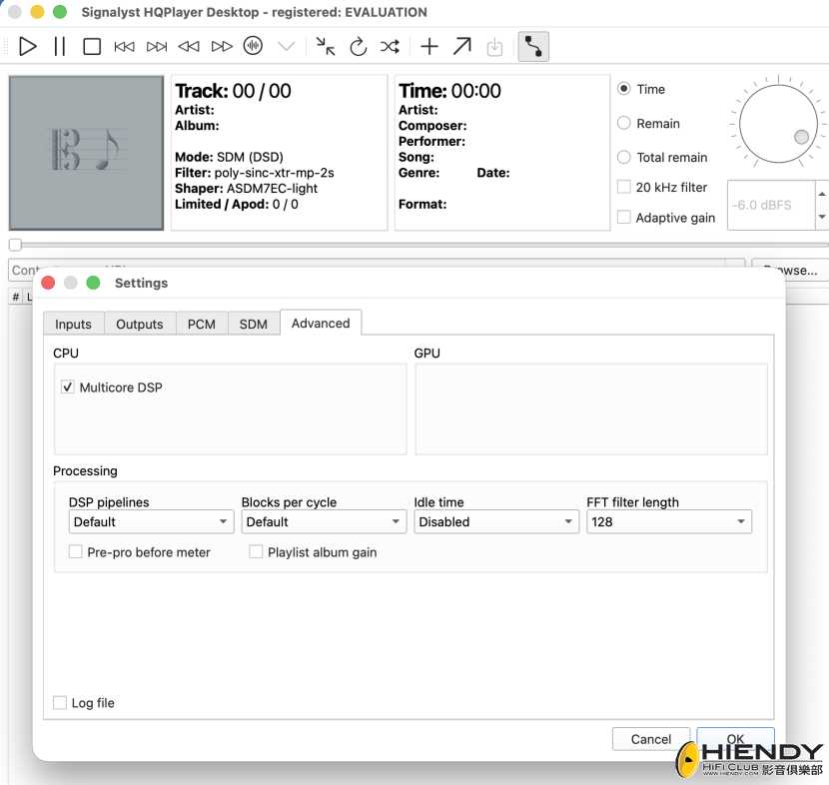Click the repeat circular arrow icon

[x=358, y=47]
